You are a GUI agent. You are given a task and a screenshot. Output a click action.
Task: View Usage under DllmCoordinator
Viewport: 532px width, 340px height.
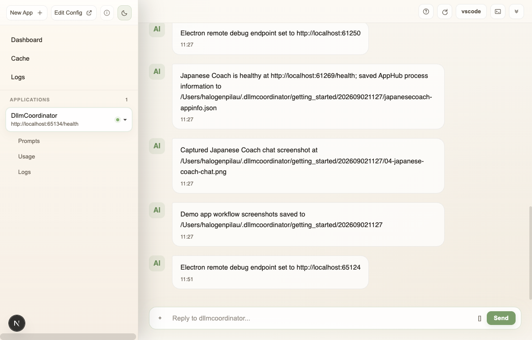[x=27, y=156]
